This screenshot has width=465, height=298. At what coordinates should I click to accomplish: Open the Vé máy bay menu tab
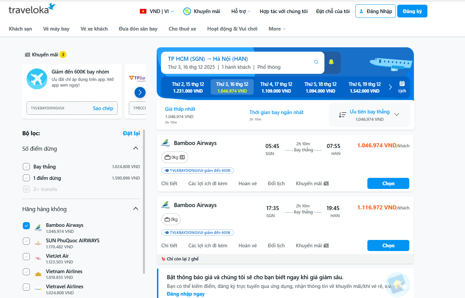click(56, 29)
